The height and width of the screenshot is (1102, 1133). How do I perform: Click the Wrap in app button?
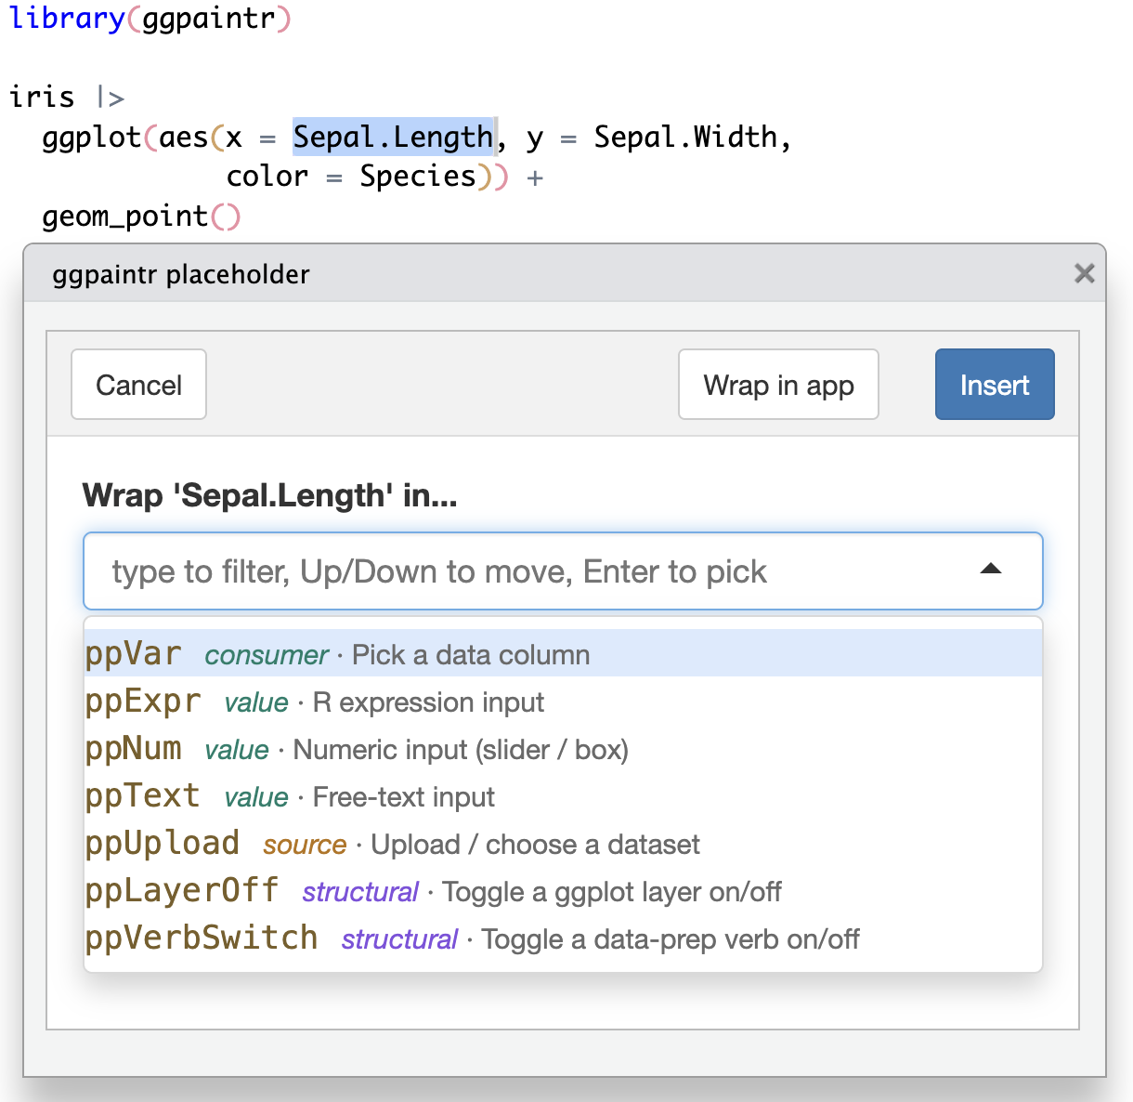tap(778, 385)
